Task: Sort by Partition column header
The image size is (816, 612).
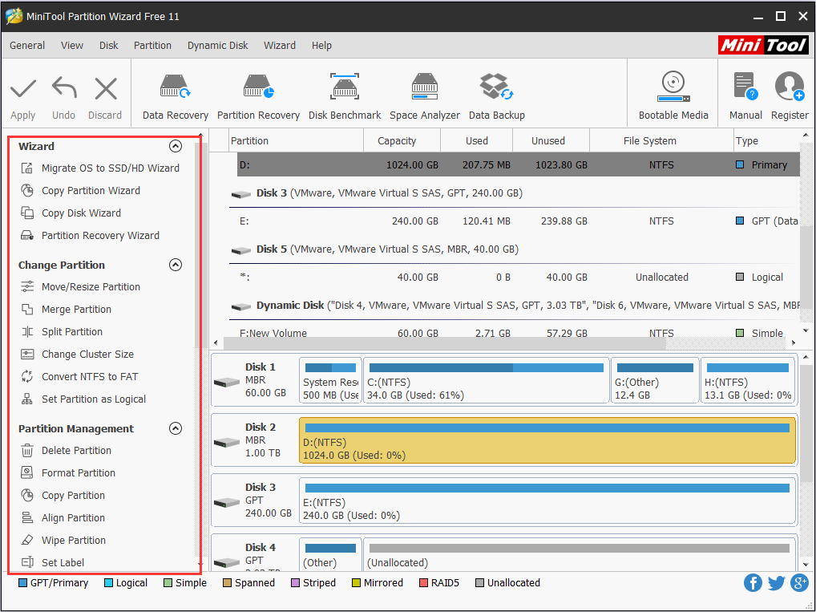Action: pyautogui.click(x=296, y=140)
